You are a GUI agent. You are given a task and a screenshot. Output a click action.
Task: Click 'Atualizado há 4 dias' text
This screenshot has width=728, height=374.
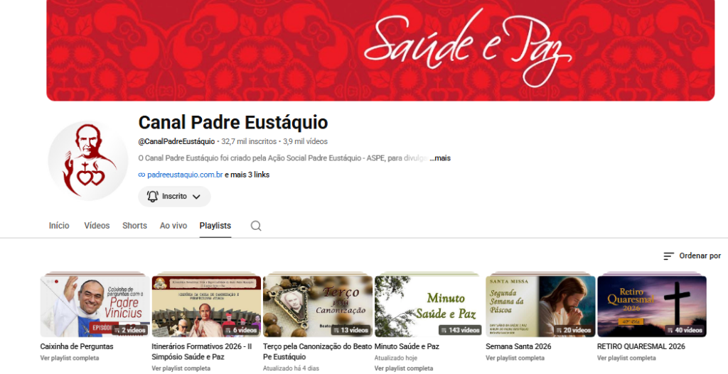coord(291,368)
